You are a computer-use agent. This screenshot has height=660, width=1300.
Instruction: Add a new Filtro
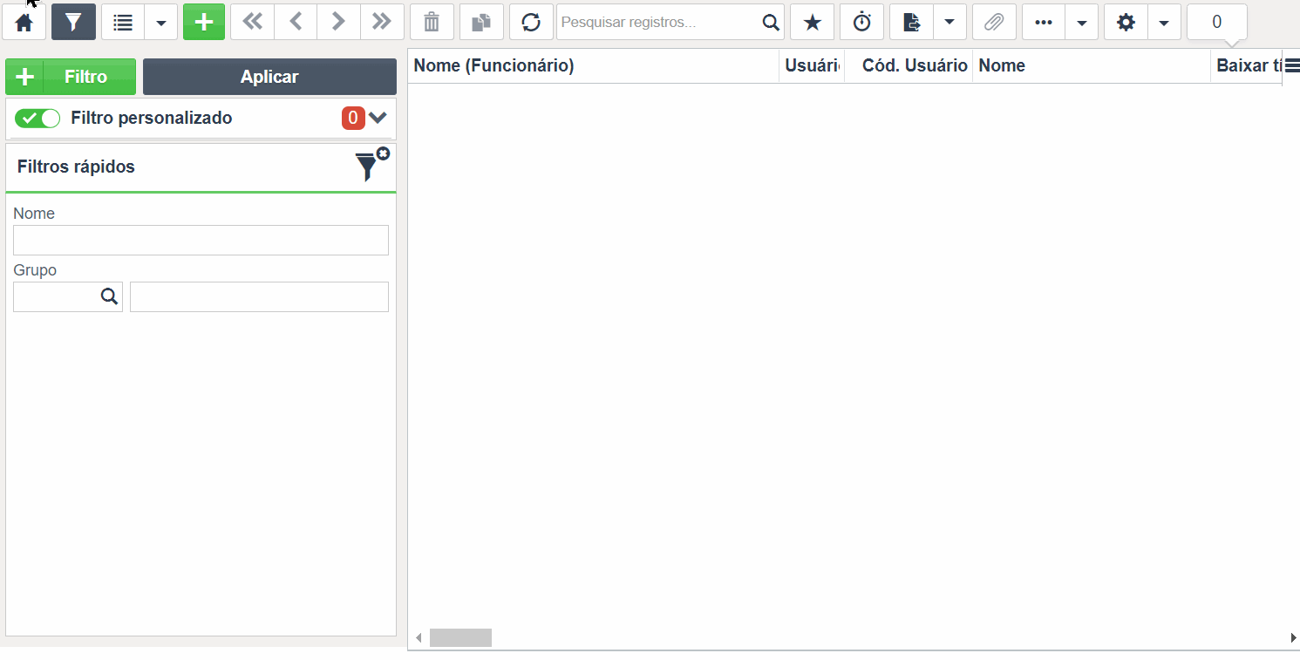click(71, 77)
